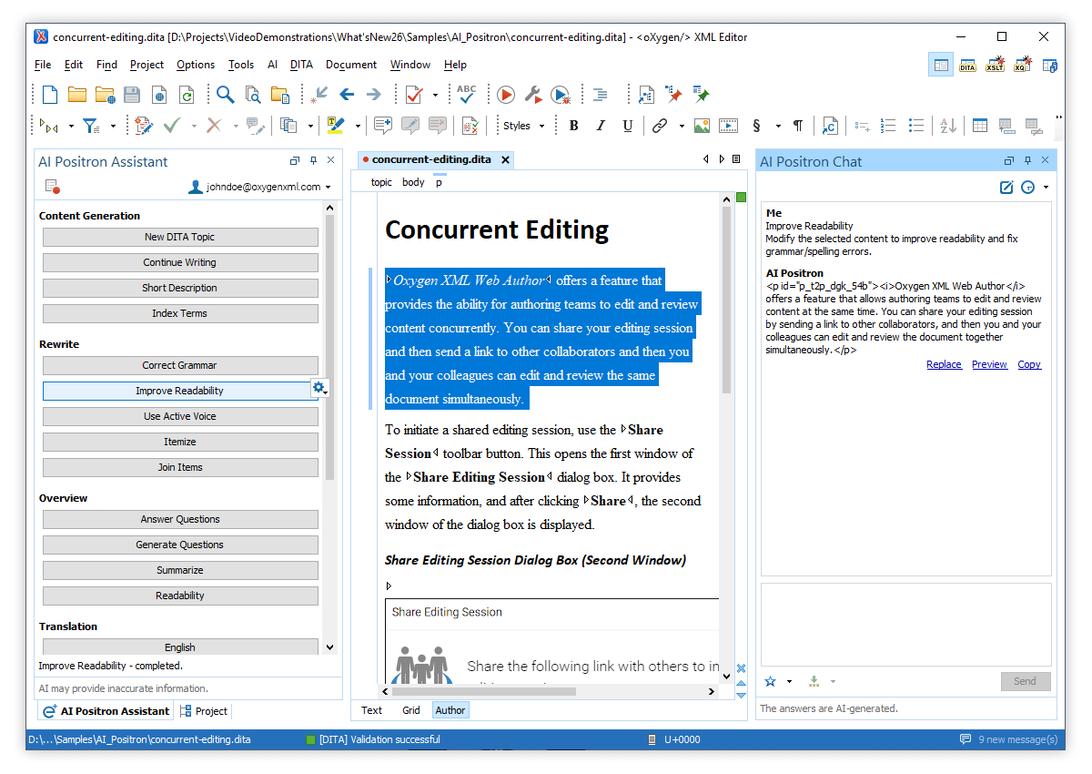Apply the transformation scenario using the red play icon
This screenshot has height=774, width=1092.
(506, 95)
